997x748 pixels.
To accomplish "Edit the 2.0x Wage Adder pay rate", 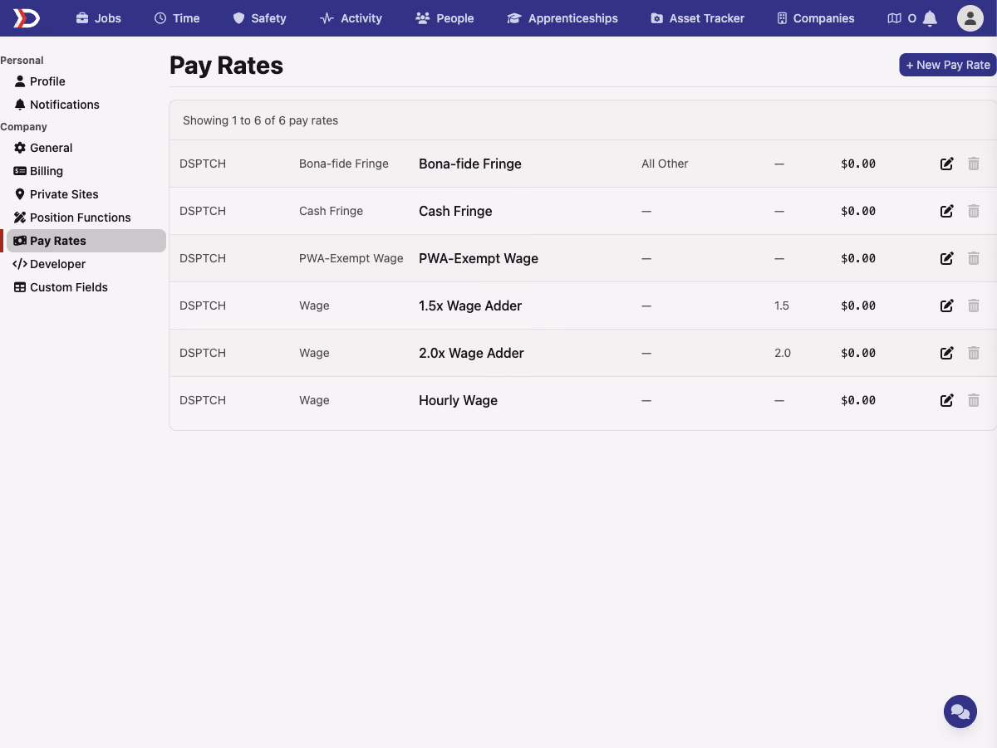I will pyautogui.click(x=946, y=353).
